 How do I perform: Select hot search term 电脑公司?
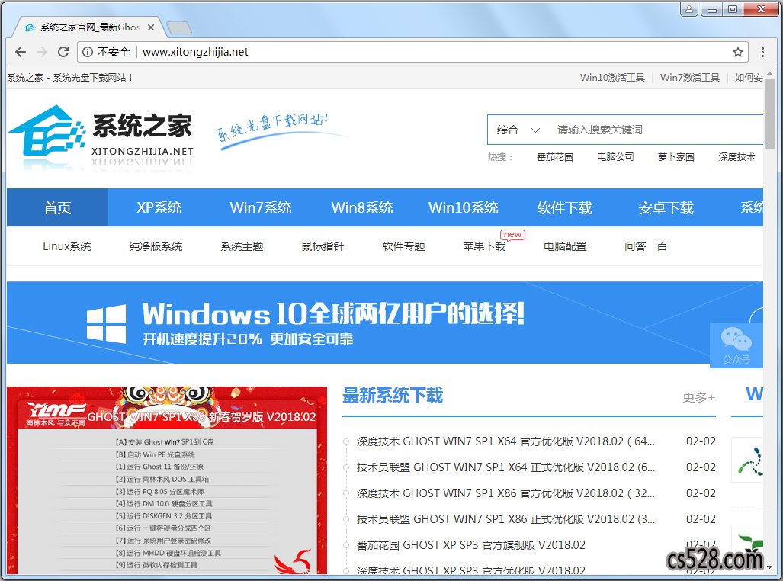click(x=615, y=157)
